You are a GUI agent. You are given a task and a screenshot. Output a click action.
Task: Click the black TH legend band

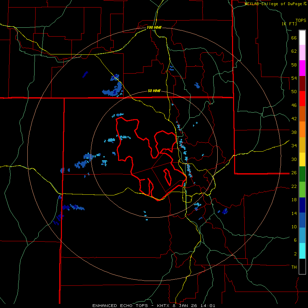[x=302, y=266]
